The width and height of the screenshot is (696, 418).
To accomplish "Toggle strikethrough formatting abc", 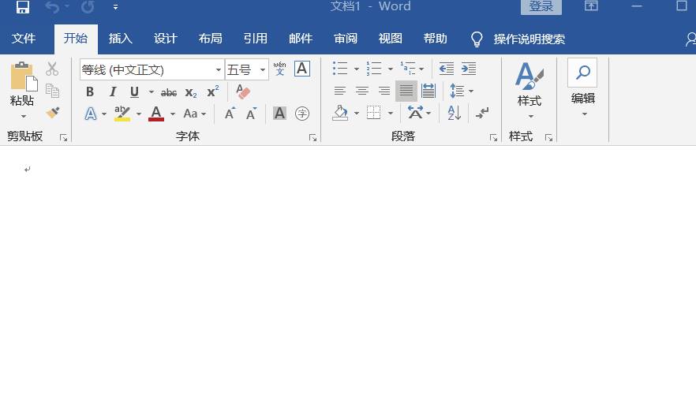I will coord(169,93).
